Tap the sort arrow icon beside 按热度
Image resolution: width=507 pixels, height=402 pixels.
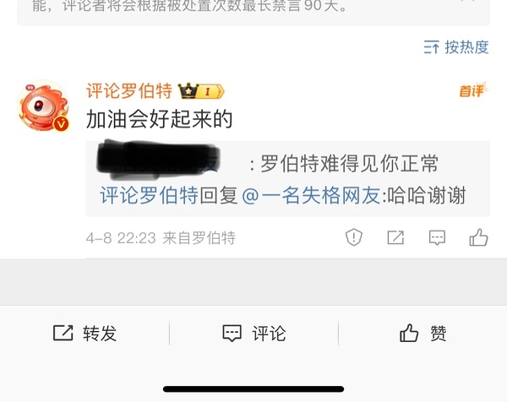coord(431,47)
